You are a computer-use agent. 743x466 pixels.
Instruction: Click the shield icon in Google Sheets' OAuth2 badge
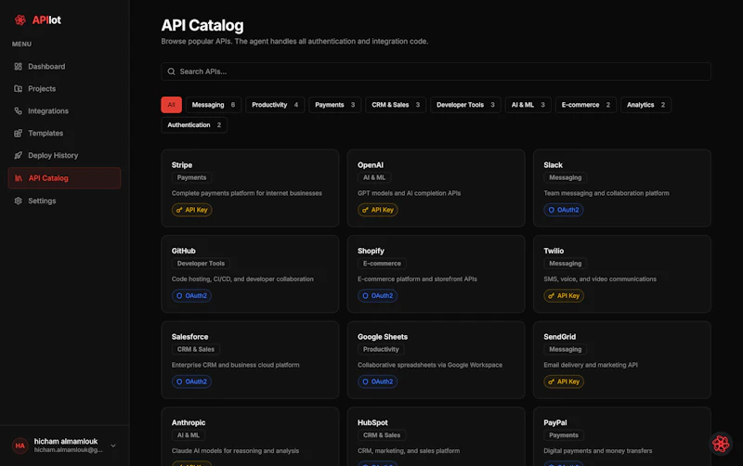pos(365,382)
